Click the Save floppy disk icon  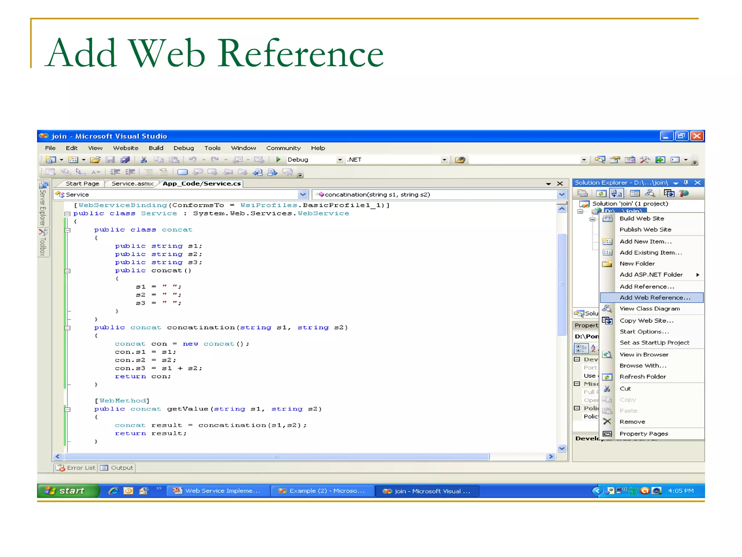(110, 160)
